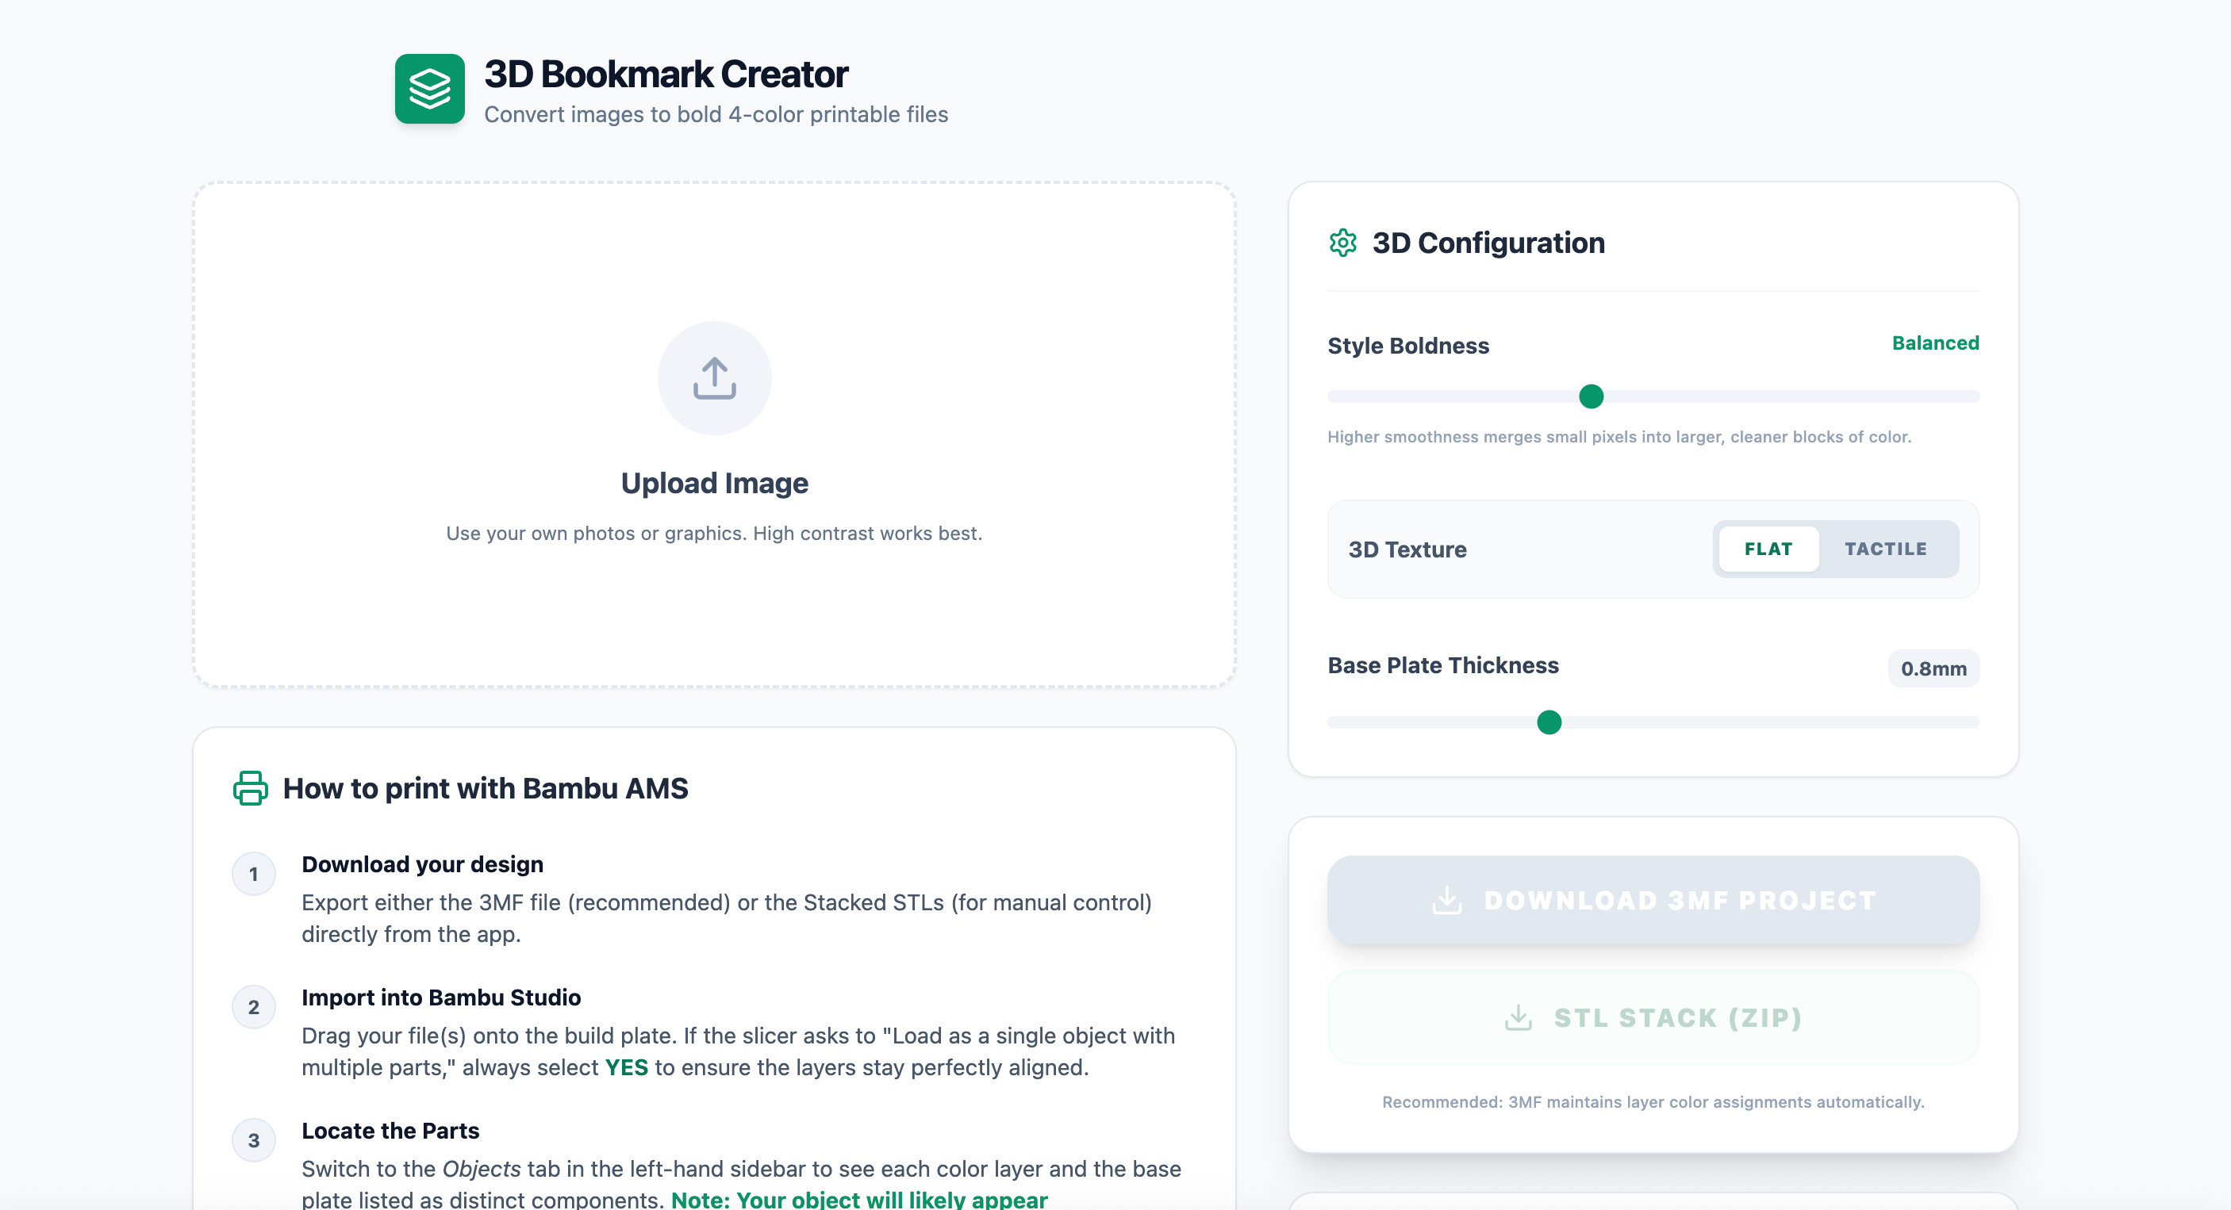Click the step 2 number badge
The height and width of the screenshot is (1210, 2231).
click(x=254, y=1006)
